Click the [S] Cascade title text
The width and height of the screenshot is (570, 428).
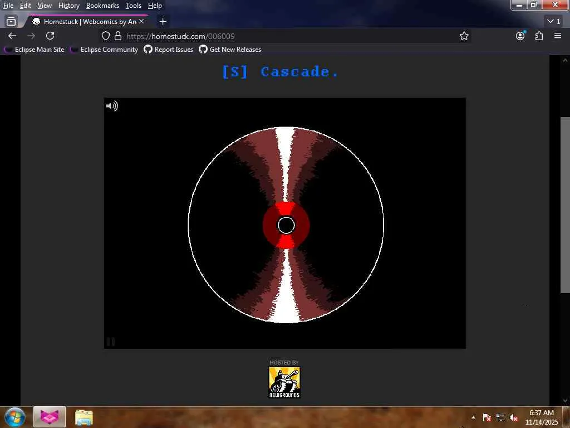281,72
